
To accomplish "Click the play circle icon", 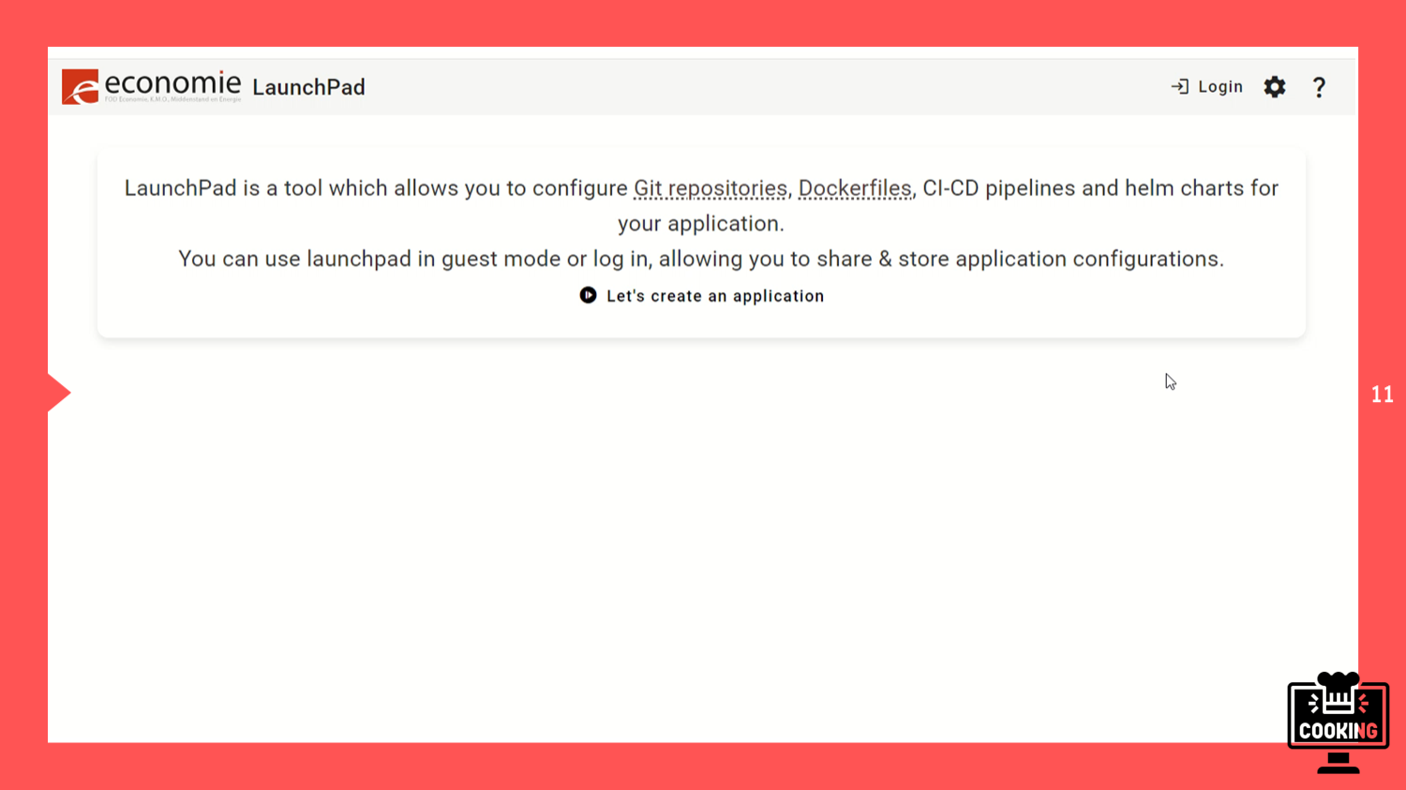I will click(x=588, y=295).
